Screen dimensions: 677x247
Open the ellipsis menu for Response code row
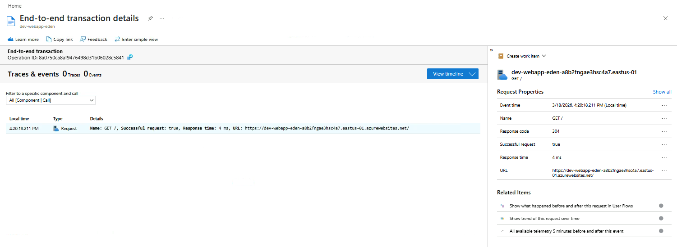pyautogui.click(x=664, y=131)
